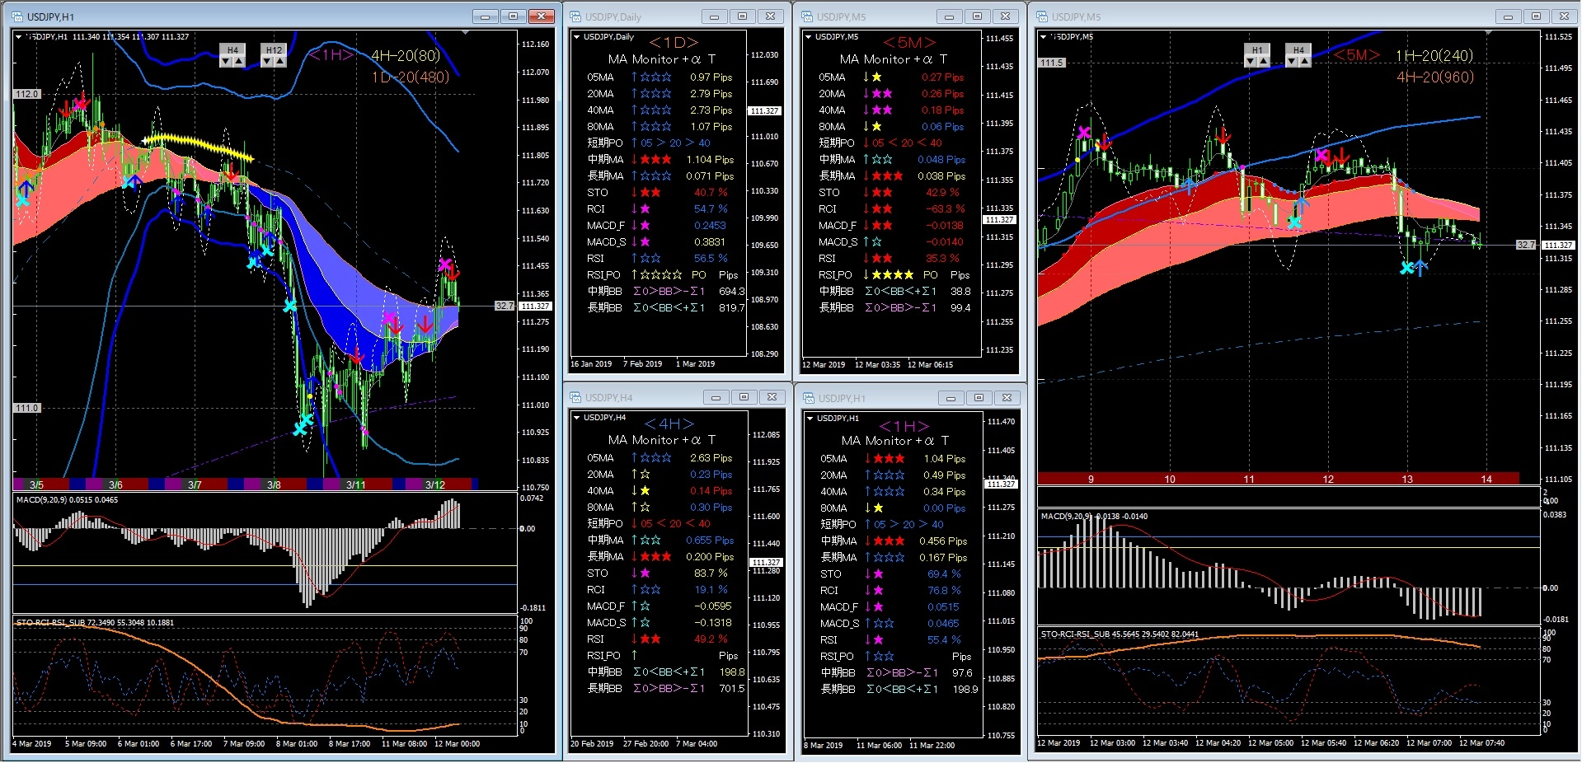Click the 3/11 session label in the left H1 chart
The width and height of the screenshot is (1582, 763).
click(355, 484)
